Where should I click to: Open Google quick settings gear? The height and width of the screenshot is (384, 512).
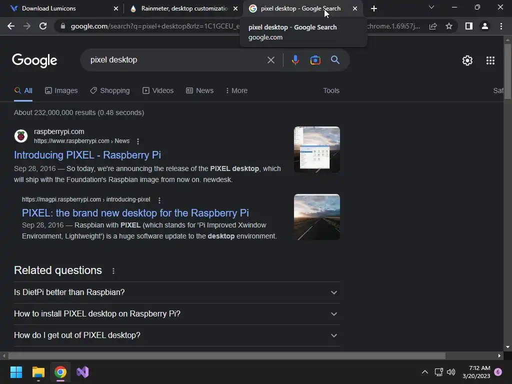pos(467,60)
